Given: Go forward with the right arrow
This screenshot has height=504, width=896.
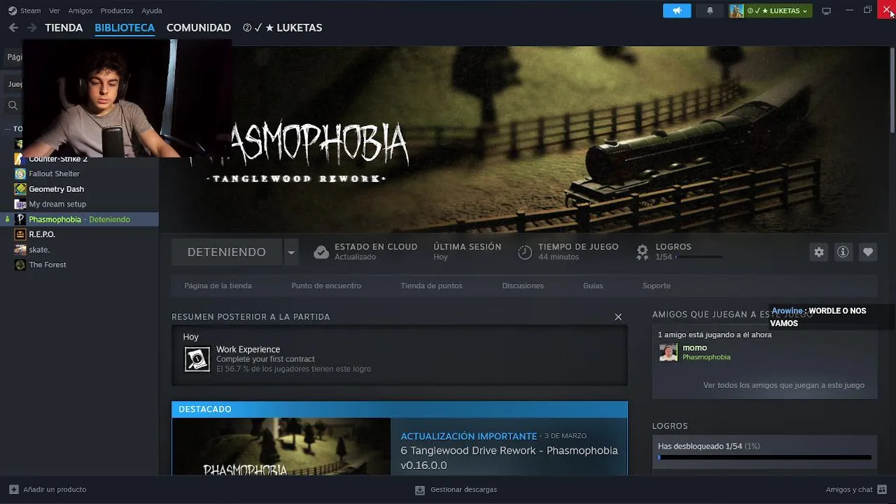Looking at the screenshot, I should (x=31, y=27).
